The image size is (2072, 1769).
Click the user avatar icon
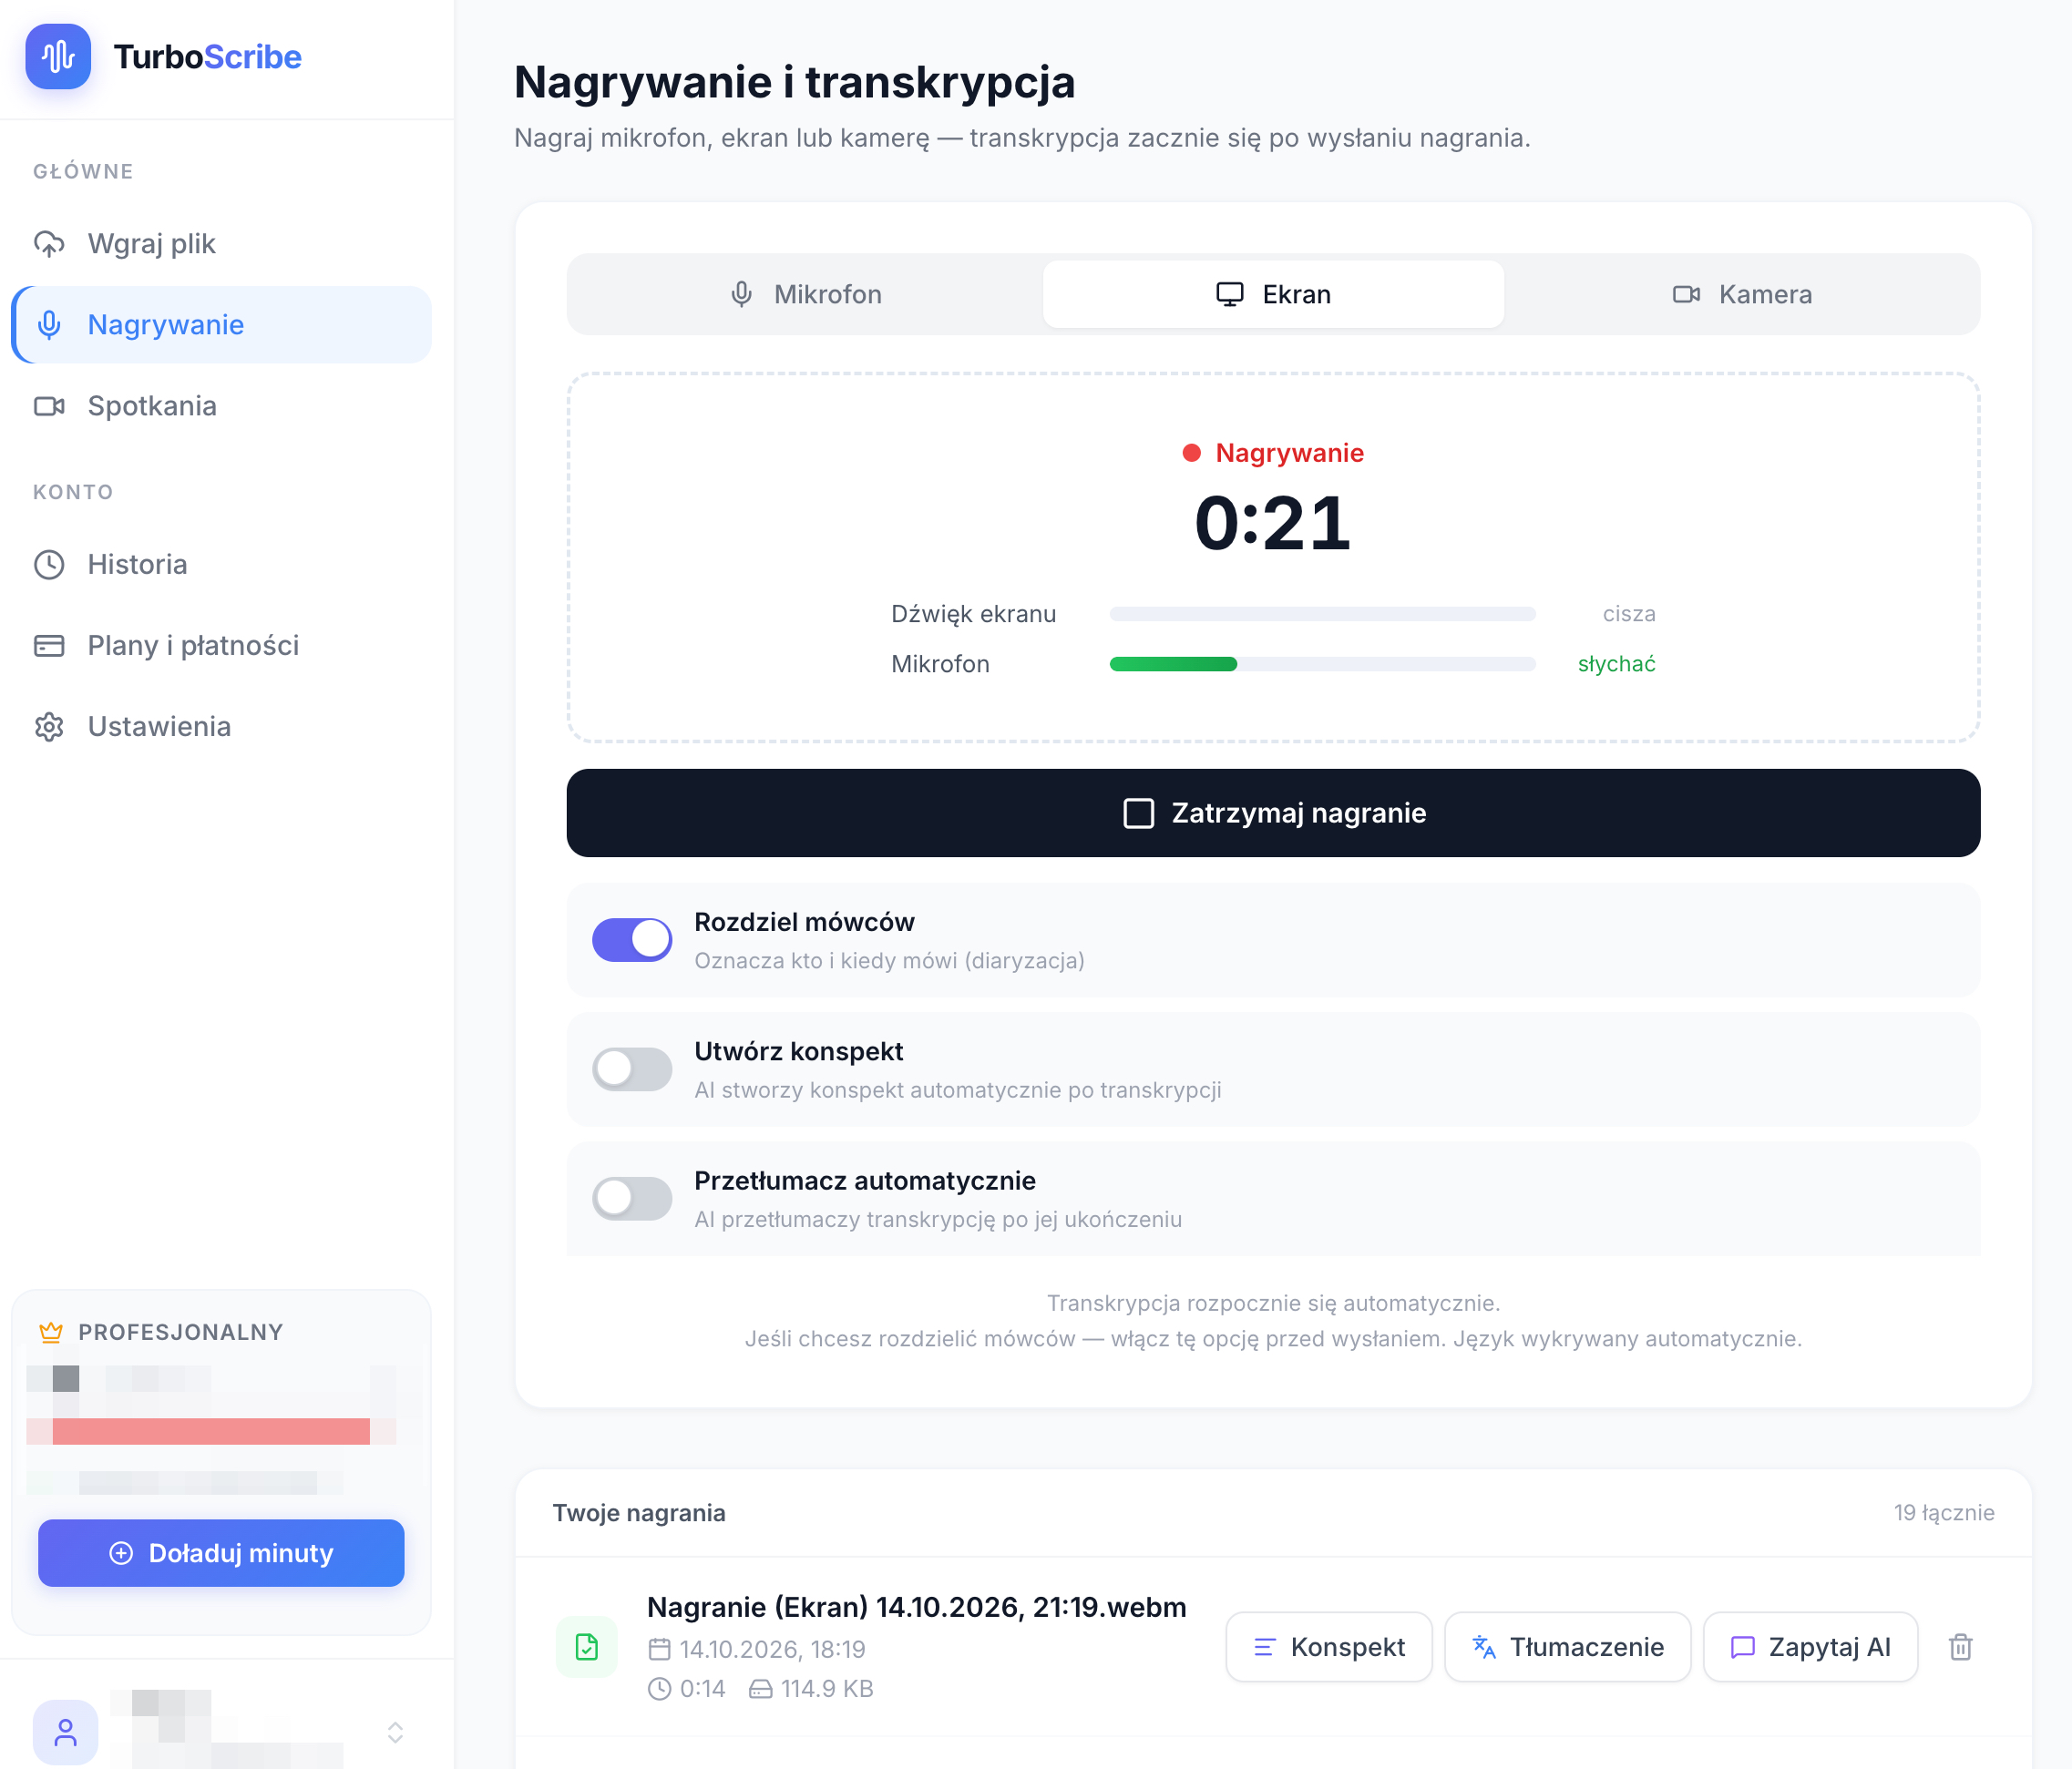click(66, 1732)
